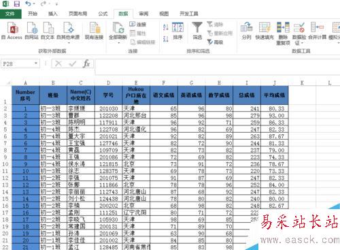Open the 文件 tab

(x=10, y=14)
